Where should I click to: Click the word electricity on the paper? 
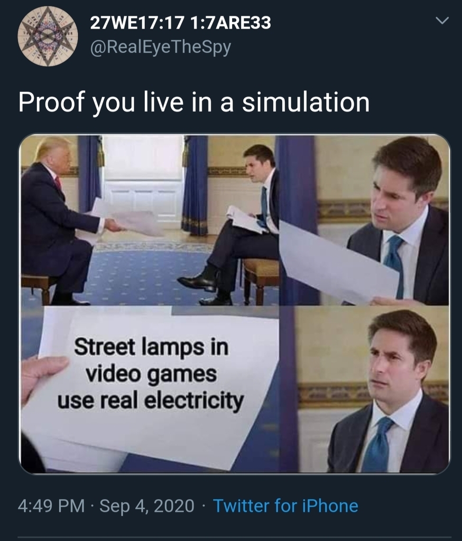click(x=193, y=402)
